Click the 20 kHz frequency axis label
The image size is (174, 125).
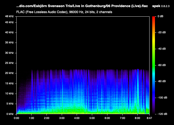[9, 73]
